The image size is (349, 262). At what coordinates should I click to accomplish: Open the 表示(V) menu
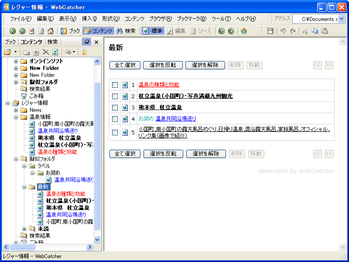pos(68,19)
